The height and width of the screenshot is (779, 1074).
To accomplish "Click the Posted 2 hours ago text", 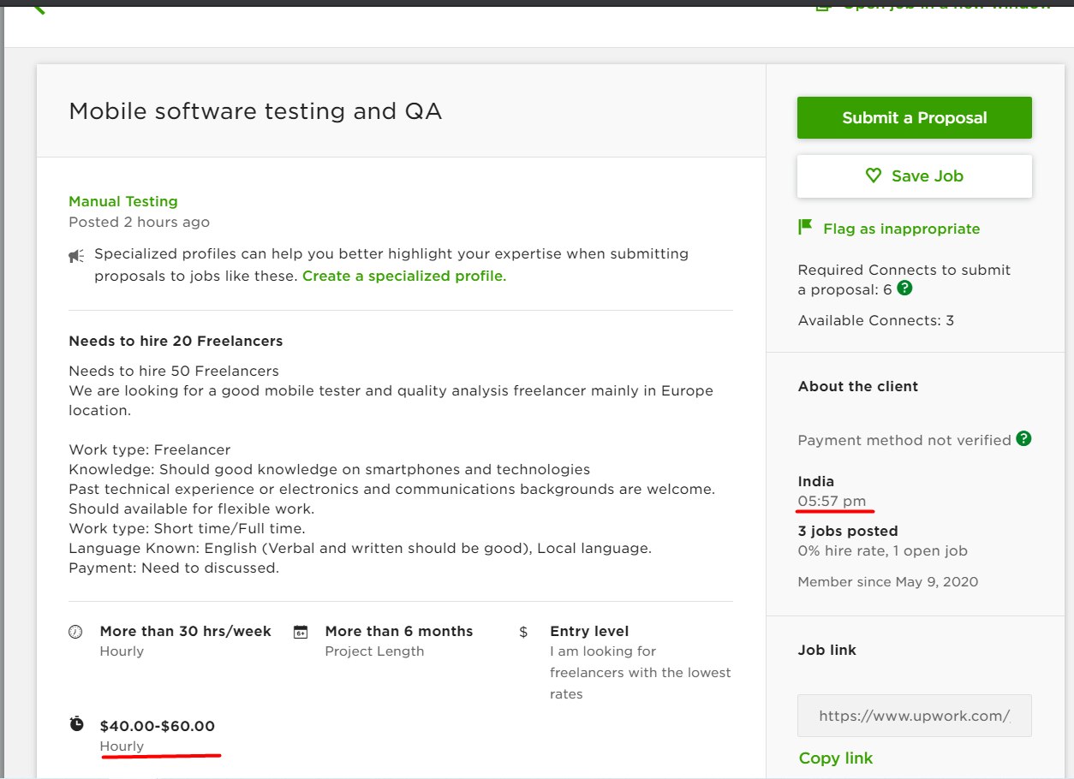I will (139, 222).
